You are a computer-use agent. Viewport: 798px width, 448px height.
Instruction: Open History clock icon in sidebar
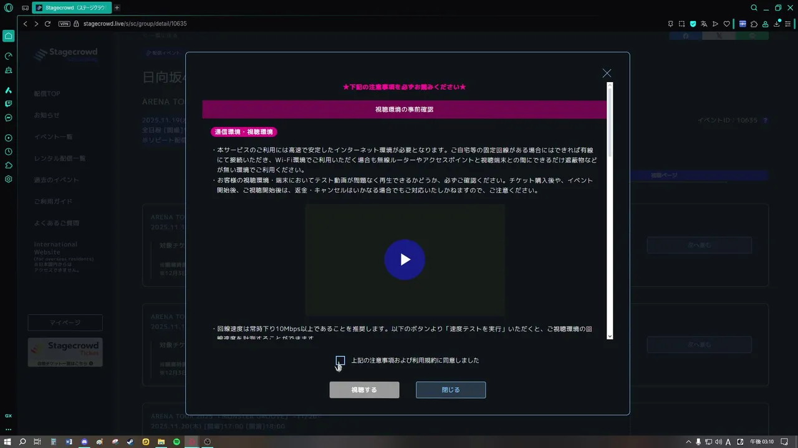pyautogui.click(x=9, y=151)
